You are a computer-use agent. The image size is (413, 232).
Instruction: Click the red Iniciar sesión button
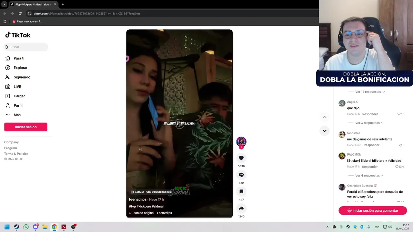pyautogui.click(x=26, y=127)
